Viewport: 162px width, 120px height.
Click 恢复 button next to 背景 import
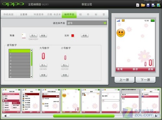point(43,36)
